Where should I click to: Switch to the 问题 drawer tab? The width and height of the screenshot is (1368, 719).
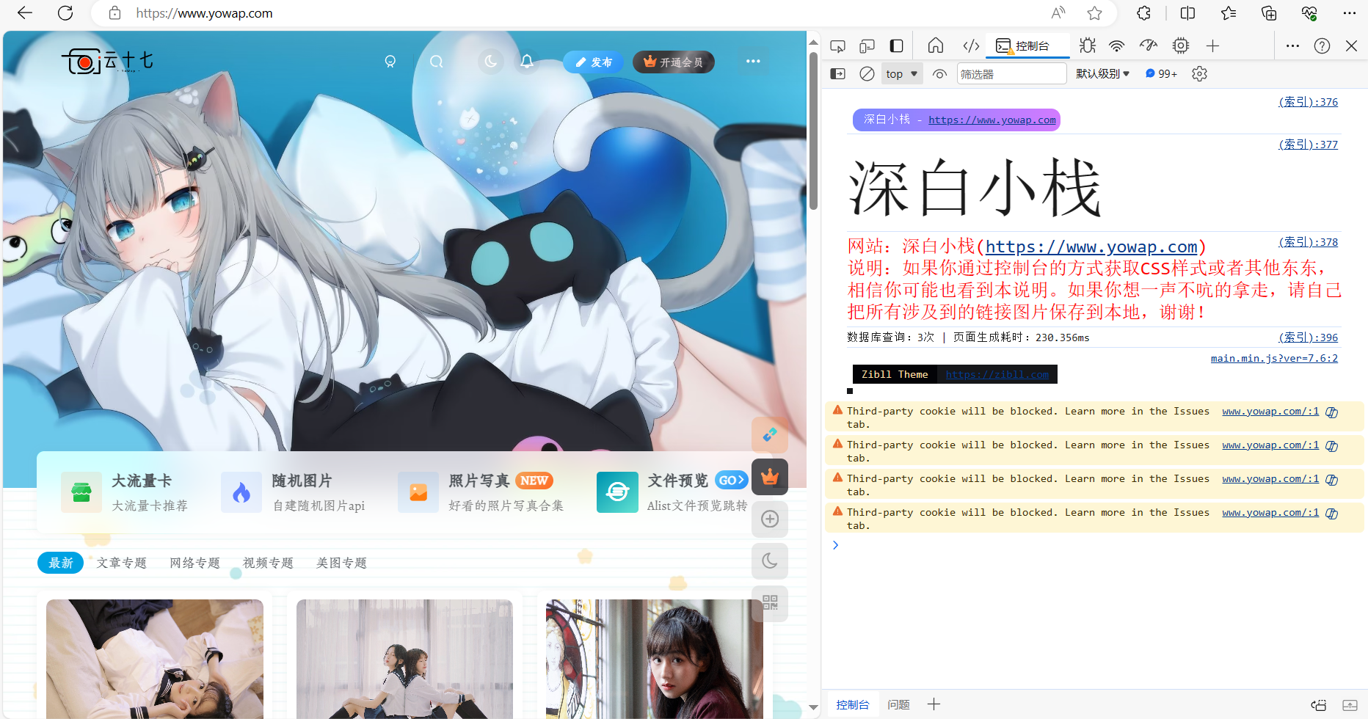898,704
